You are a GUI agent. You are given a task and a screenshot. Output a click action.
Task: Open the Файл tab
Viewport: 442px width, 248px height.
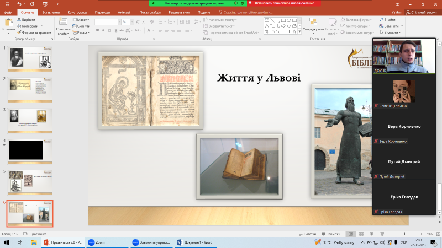pyautogui.click(x=8, y=12)
